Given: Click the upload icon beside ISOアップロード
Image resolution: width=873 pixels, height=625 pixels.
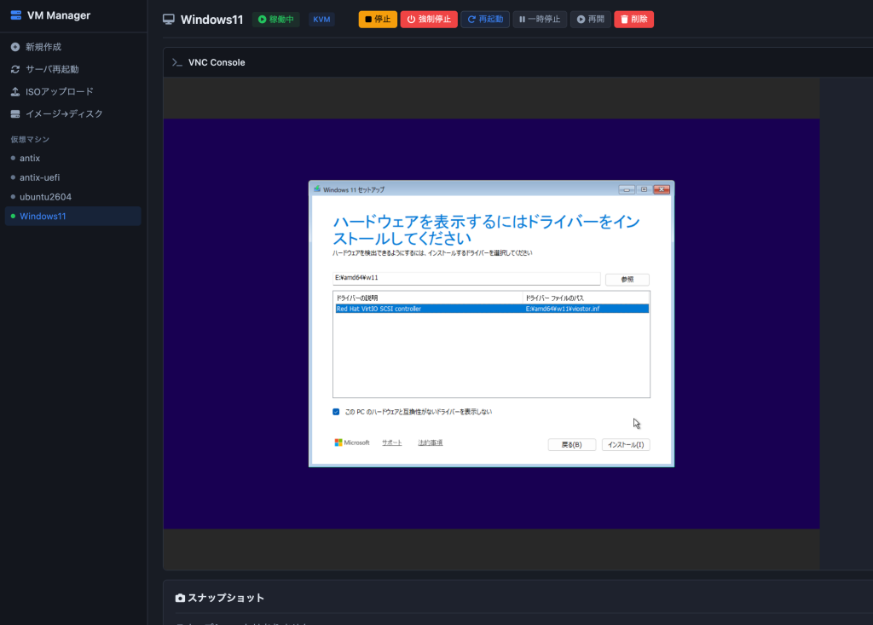Looking at the screenshot, I should pos(15,91).
